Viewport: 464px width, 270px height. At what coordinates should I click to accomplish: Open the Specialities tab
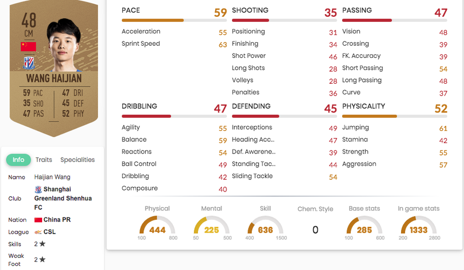click(77, 160)
